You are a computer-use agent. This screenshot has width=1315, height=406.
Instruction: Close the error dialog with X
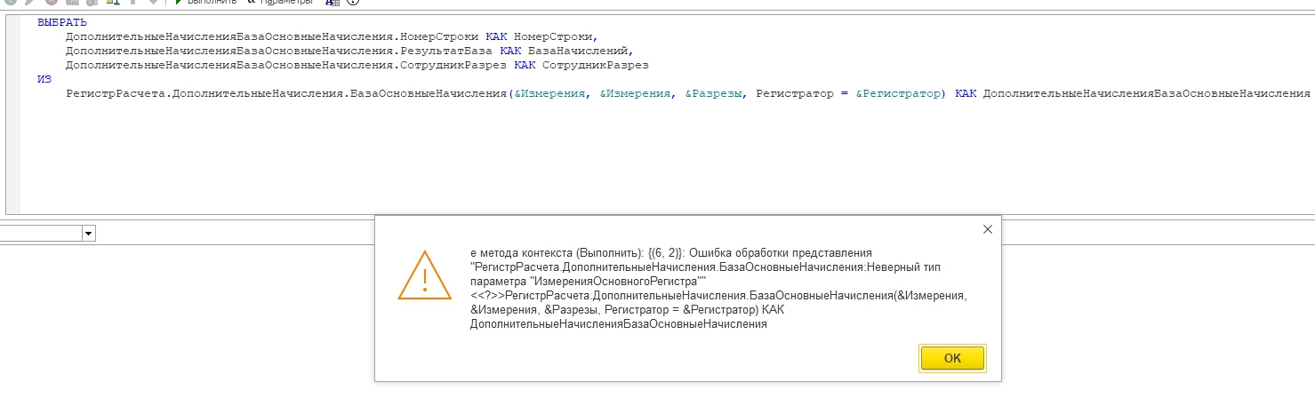[x=987, y=229]
